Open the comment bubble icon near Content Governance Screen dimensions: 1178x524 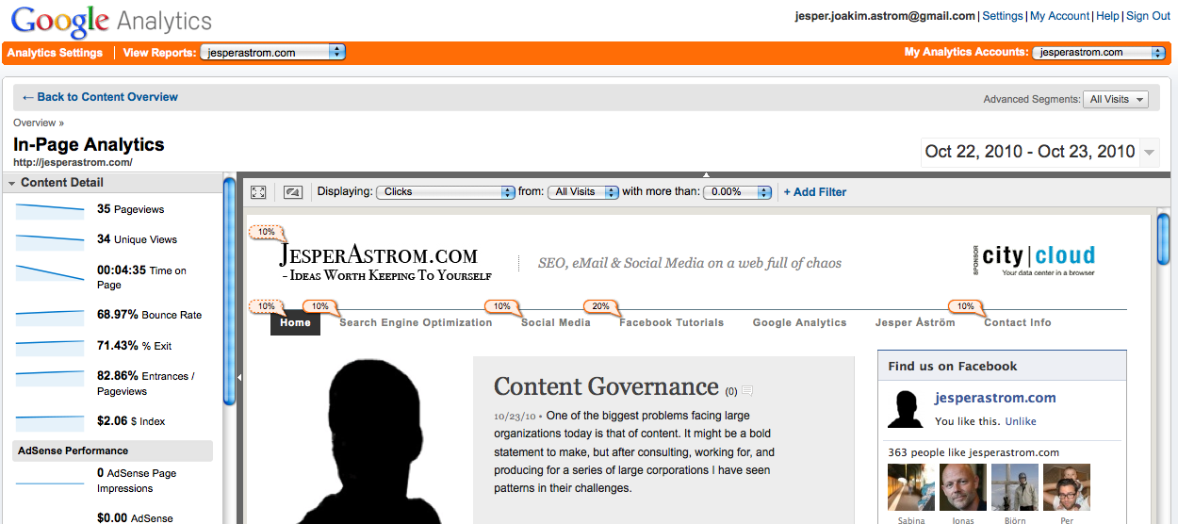747,390
